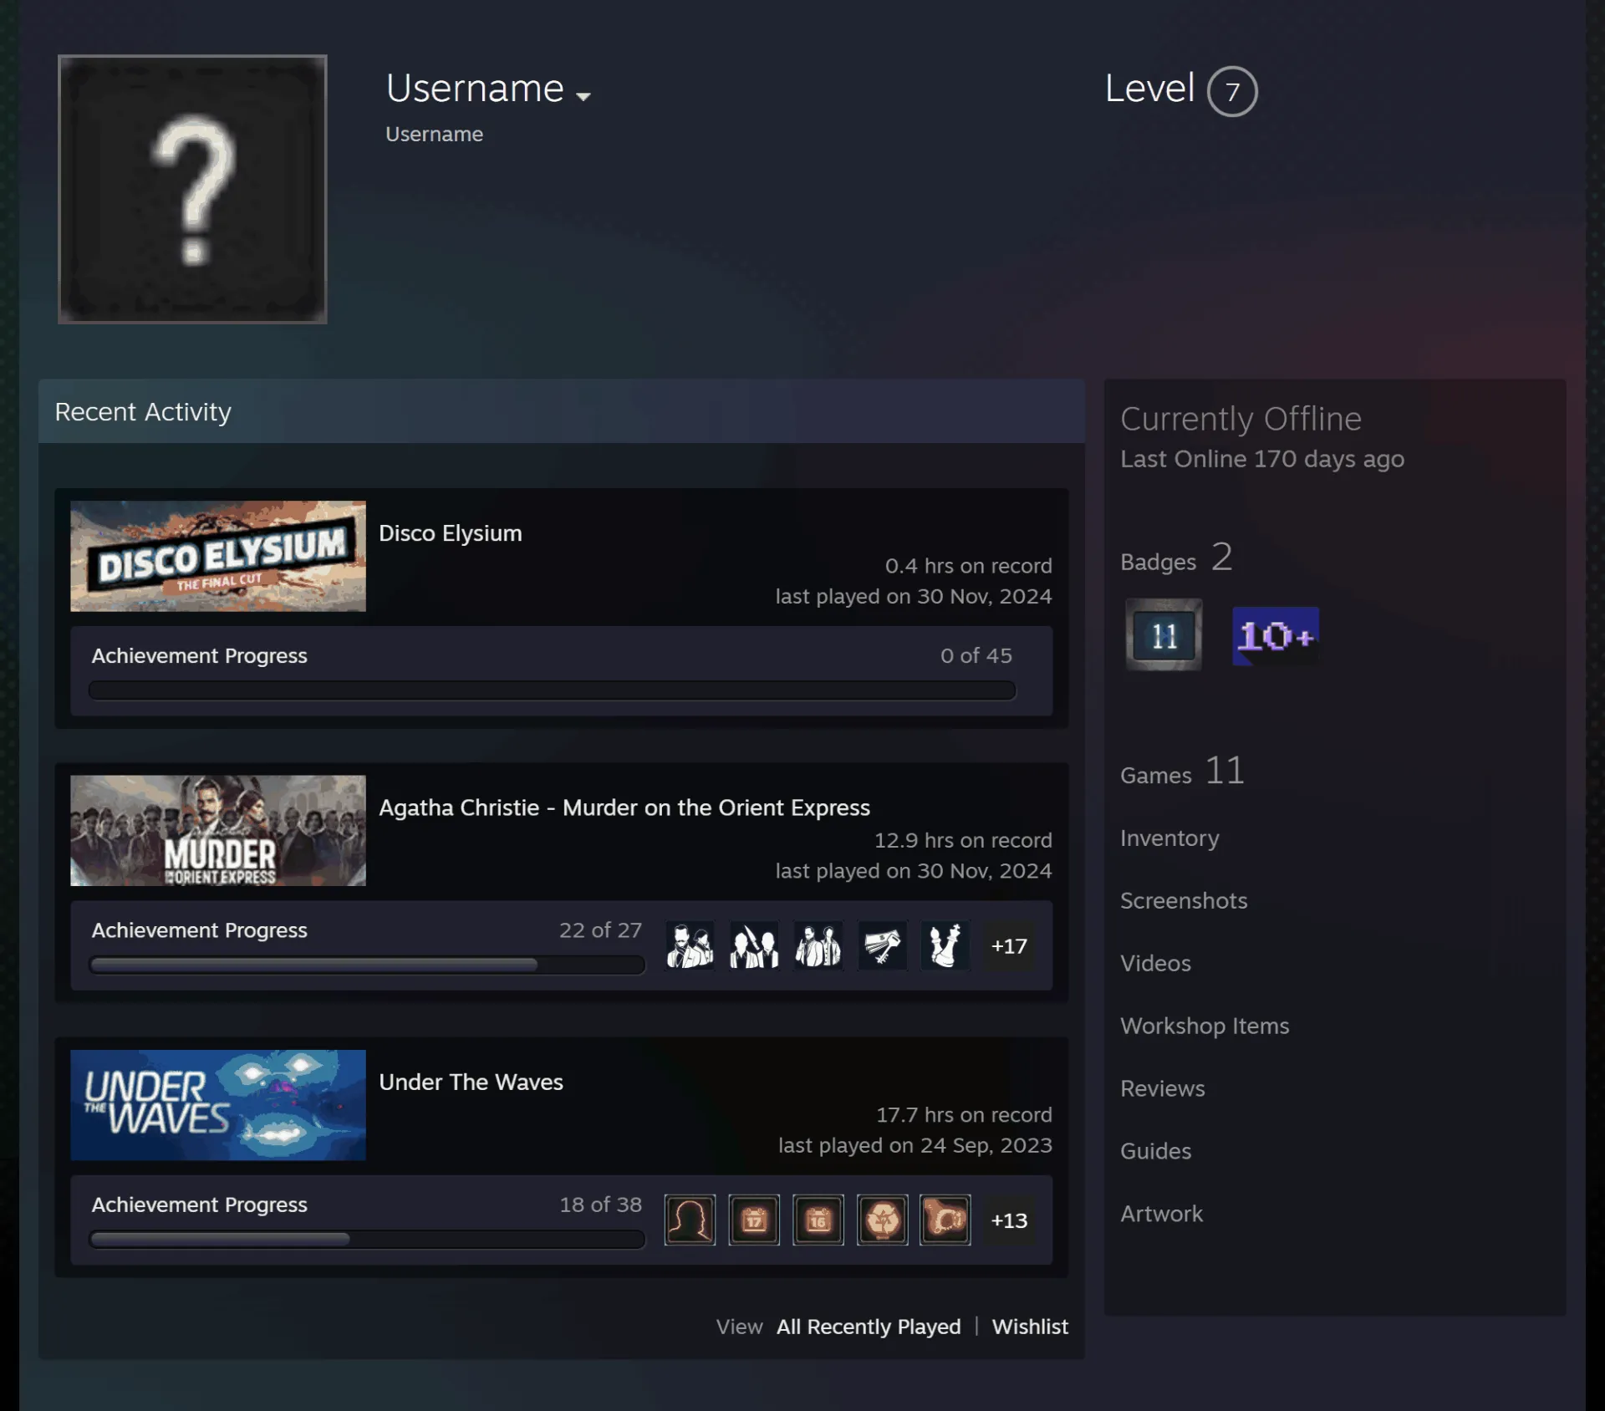This screenshot has width=1605, height=1411.
Task: View the fifth Under The Waves achievement icon
Action: pos(945,1220)
